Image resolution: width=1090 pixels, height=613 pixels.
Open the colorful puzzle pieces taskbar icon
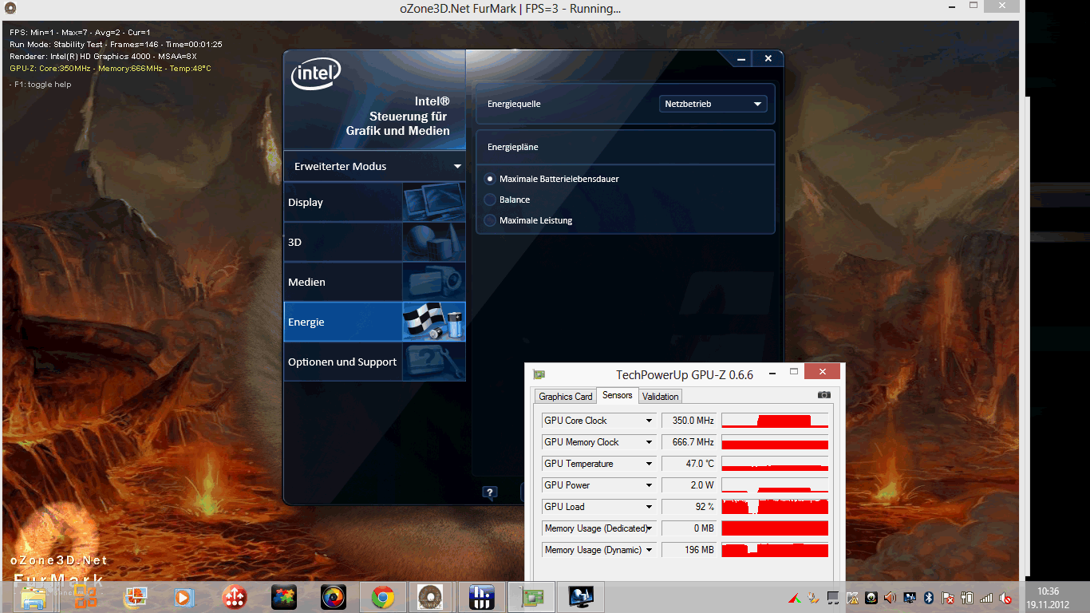point(284,597)
